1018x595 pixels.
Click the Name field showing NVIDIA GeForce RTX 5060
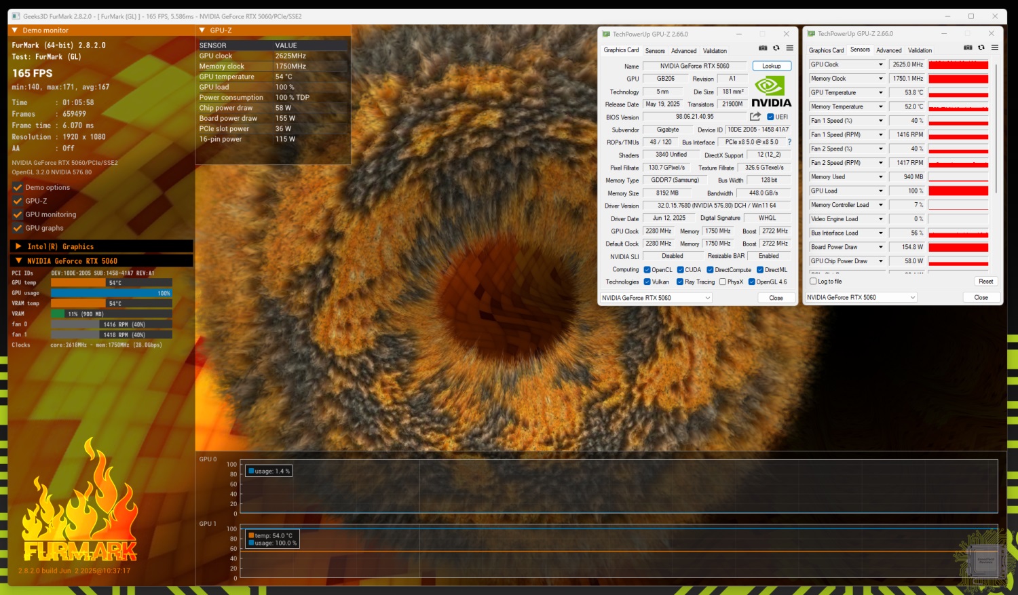(x=695, y=66)
